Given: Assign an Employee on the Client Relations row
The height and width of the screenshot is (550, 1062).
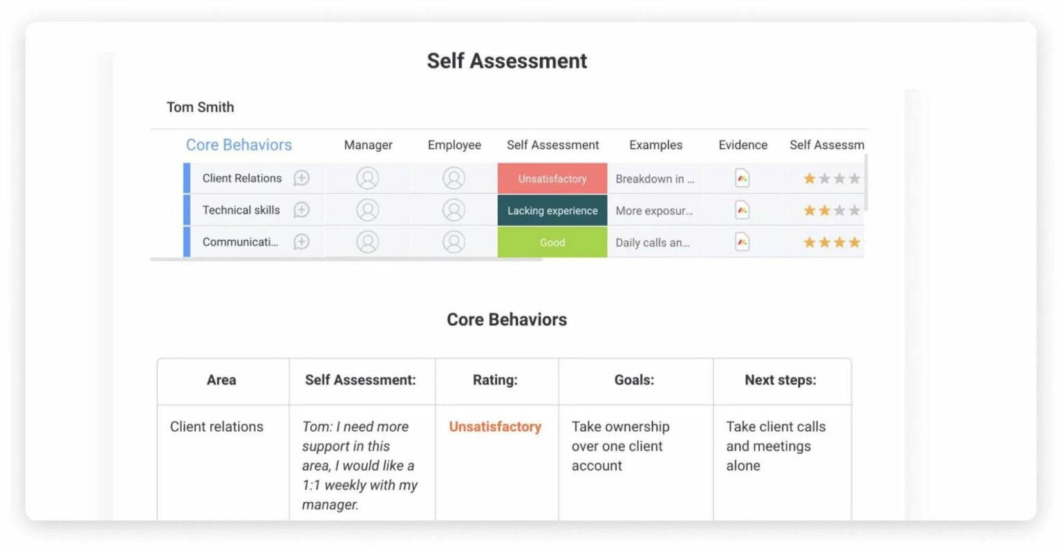Looking at the screenshot, I should (x=454, y=178).
